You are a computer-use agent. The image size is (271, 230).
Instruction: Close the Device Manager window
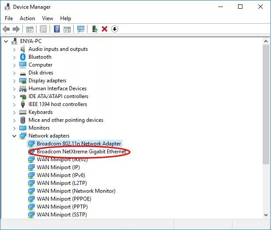click(260, 7)
